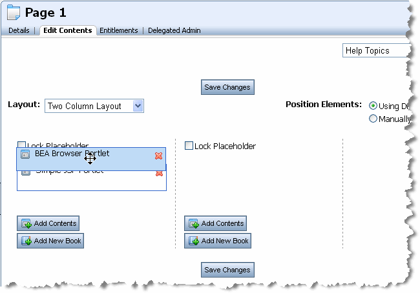The image size is (420, 293).
Task: Click Add New Book icon in right column
Action: [x=194, y=241]
